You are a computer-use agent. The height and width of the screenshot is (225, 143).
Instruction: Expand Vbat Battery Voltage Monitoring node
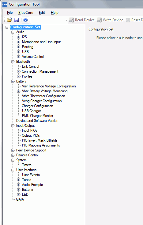[19, 91]
